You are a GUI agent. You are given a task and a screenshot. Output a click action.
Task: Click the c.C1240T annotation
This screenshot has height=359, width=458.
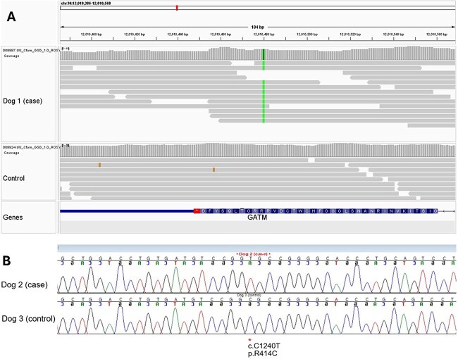coord(264,346)
